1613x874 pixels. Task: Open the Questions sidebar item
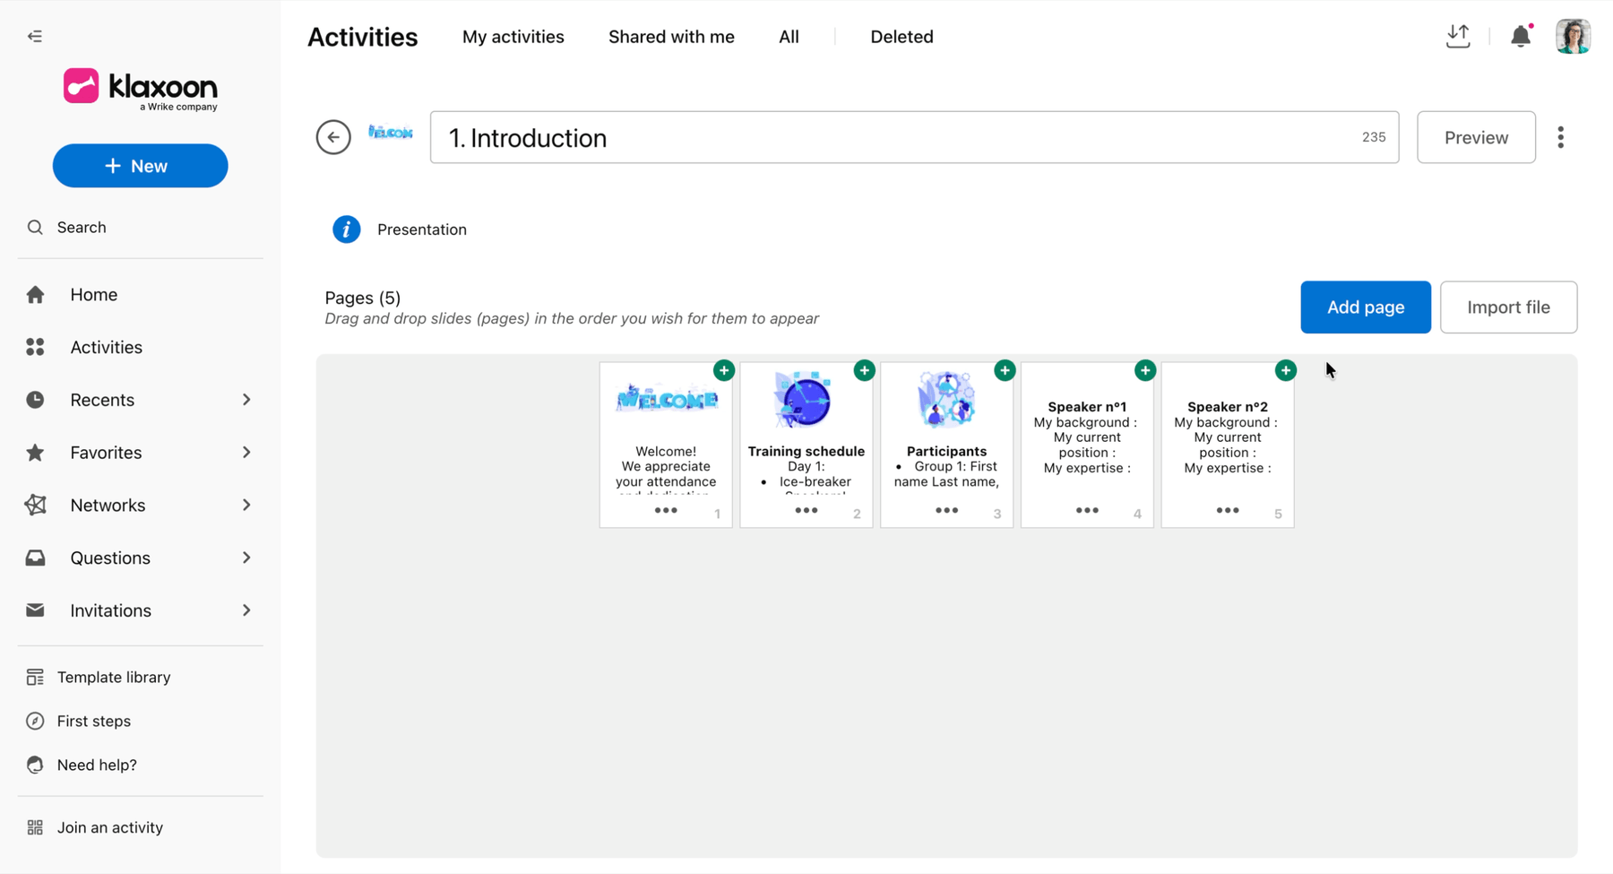pos(110,558)
